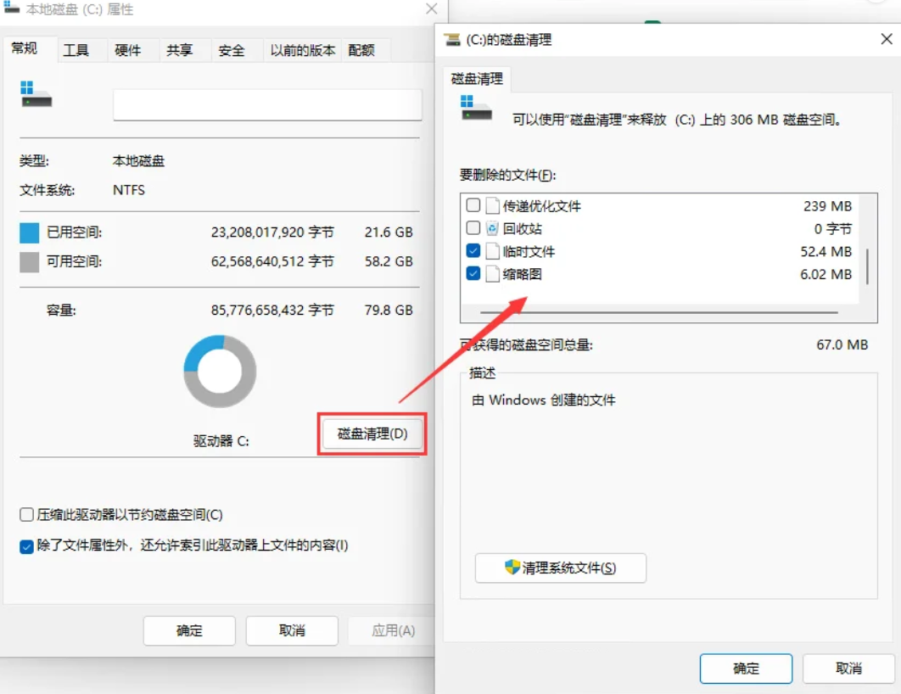Click the 0 字节 Recycle Bin size
The width and height of the screenshot is (901, 694).
click(832, 229)
